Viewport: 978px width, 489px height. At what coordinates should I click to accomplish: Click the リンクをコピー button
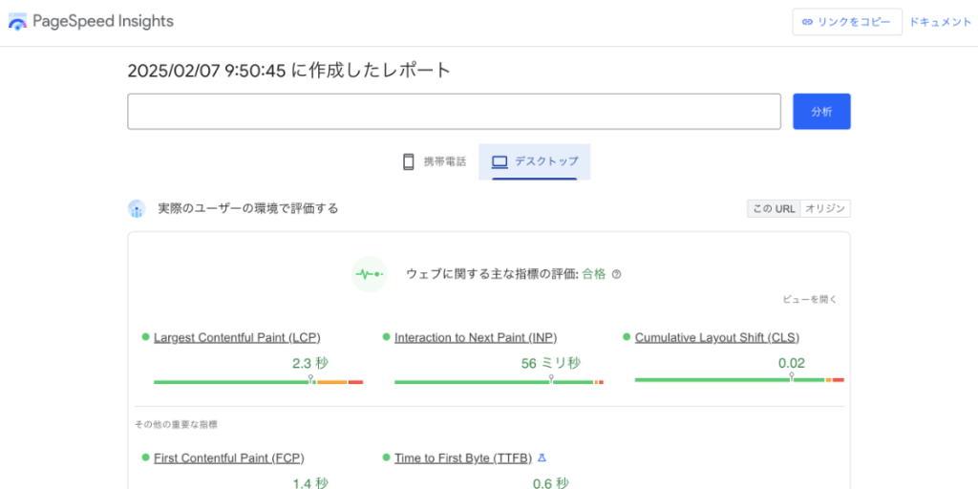coord(847,22)
